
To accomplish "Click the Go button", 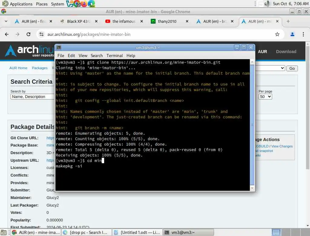I will (x=292, y=68).
